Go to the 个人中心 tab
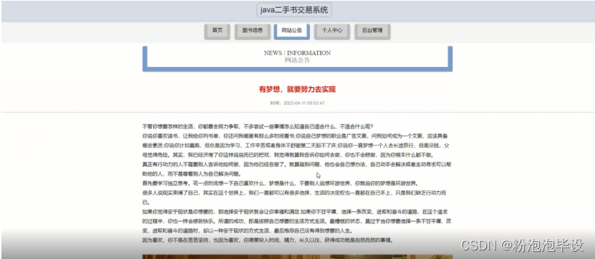Screen dimensions: 595x259 point(332,31)
